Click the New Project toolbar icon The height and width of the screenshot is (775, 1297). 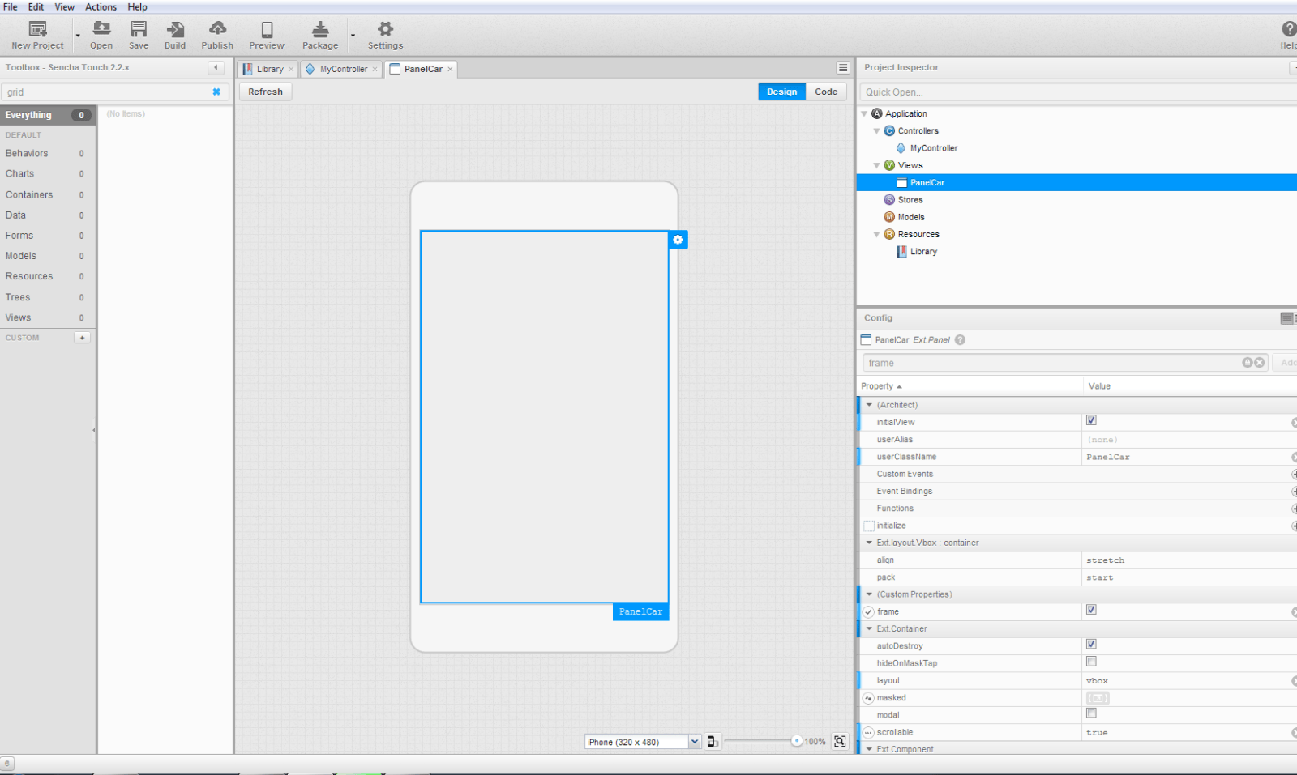tap(37, 30)
